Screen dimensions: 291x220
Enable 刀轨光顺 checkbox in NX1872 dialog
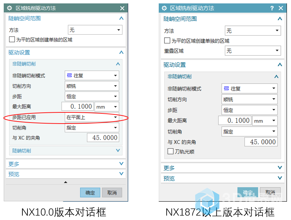170,151
